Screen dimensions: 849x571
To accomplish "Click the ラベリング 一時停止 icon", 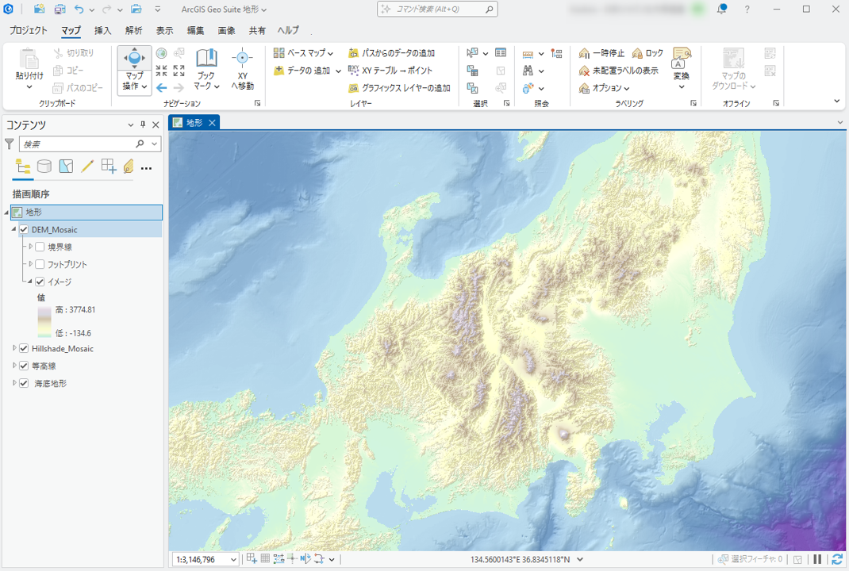I will (x=585, y=53).
